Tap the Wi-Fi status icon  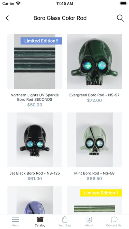tap(18, 3)
